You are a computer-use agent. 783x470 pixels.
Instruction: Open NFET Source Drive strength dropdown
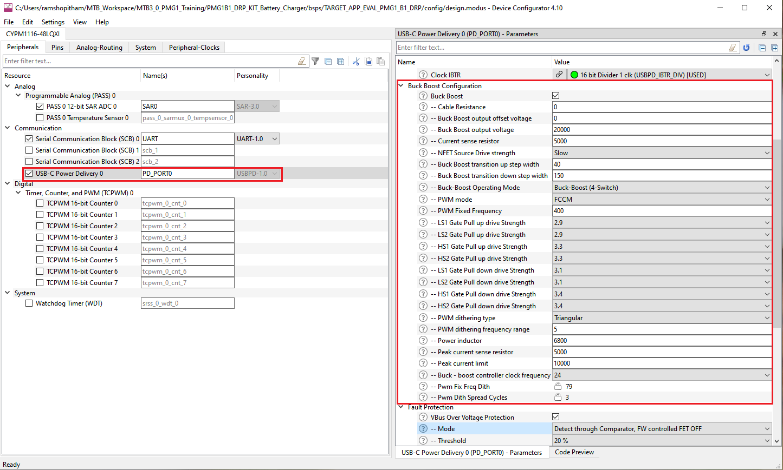tap(662, 153)
